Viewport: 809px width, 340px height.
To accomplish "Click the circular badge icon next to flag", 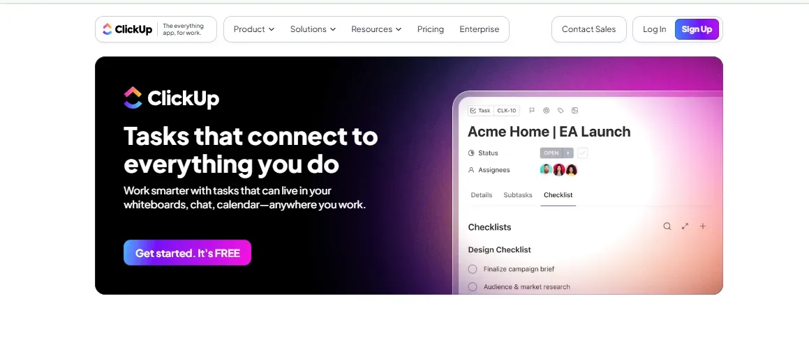I will 547,110.
